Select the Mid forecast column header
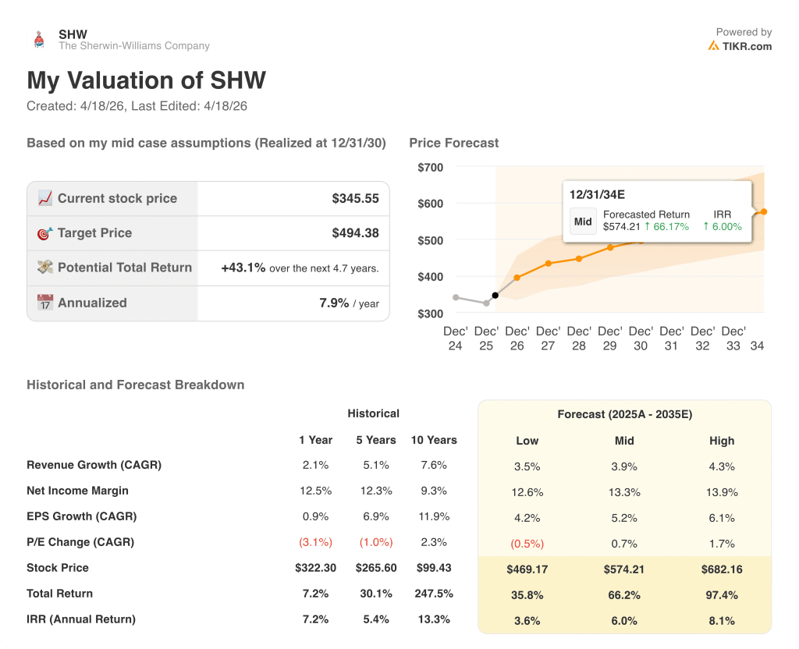799x649 pixels. pyautogui.click(x=624, y=441)
